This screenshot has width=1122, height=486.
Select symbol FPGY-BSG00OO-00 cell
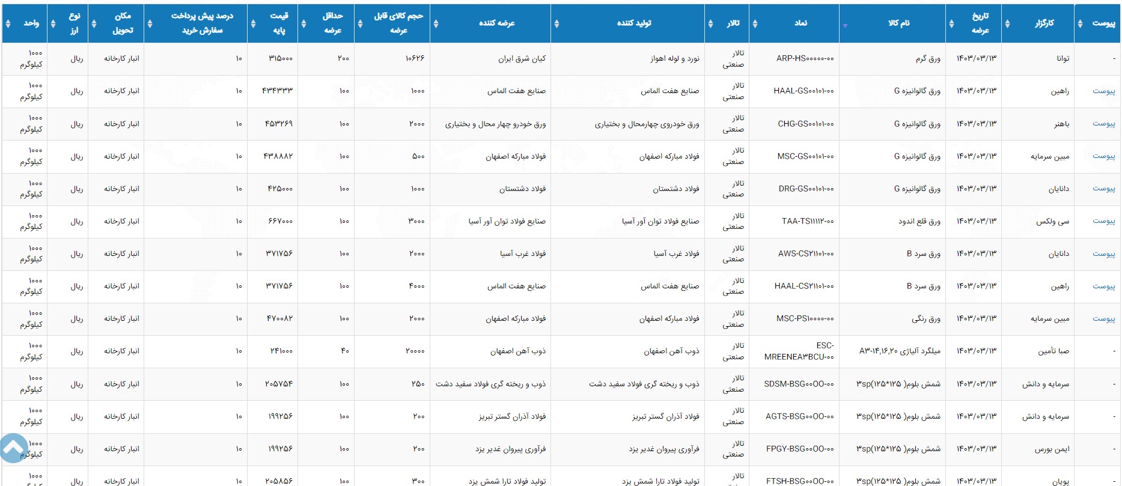(800, 449)
